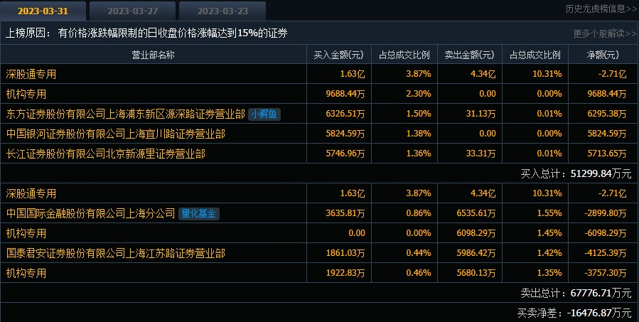Open the 2023-03-27 date tab
Image resolution: width=639 pixels, height=322 pixels.
point(132,11)
